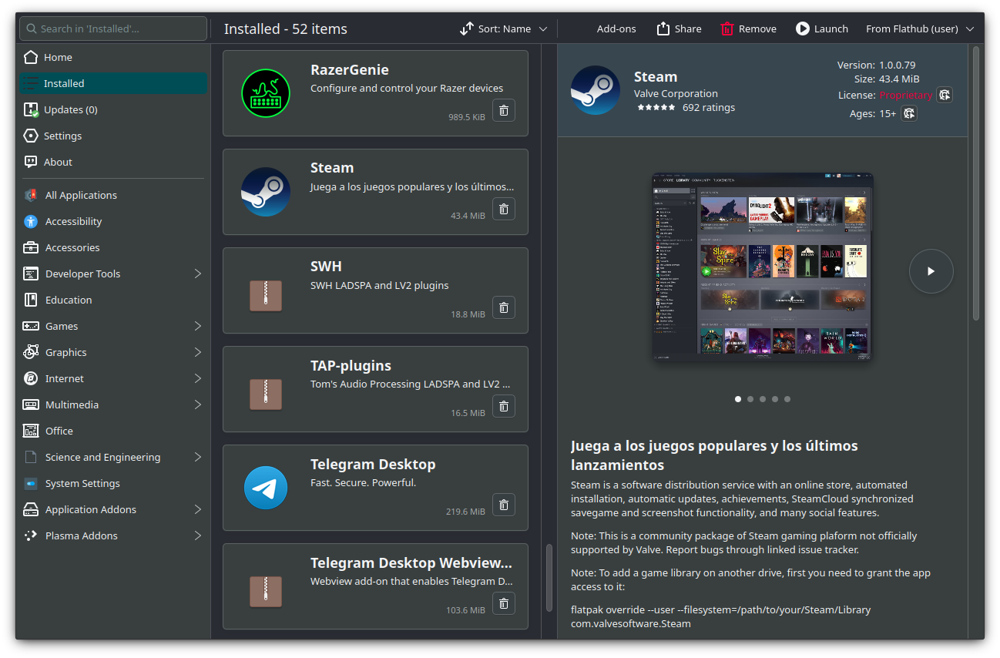The width and height of the screenshot is (1000, 658).
Task: Expand the Internet category chevron
Action: pos(198,378)
